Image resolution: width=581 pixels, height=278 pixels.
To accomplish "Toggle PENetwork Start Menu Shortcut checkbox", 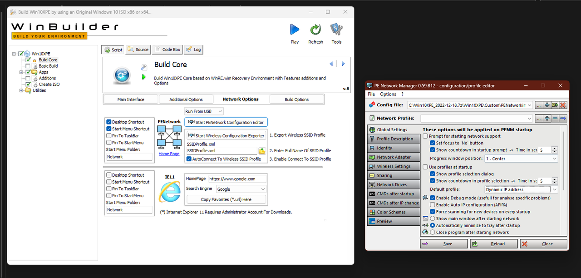I will (109, 129).
